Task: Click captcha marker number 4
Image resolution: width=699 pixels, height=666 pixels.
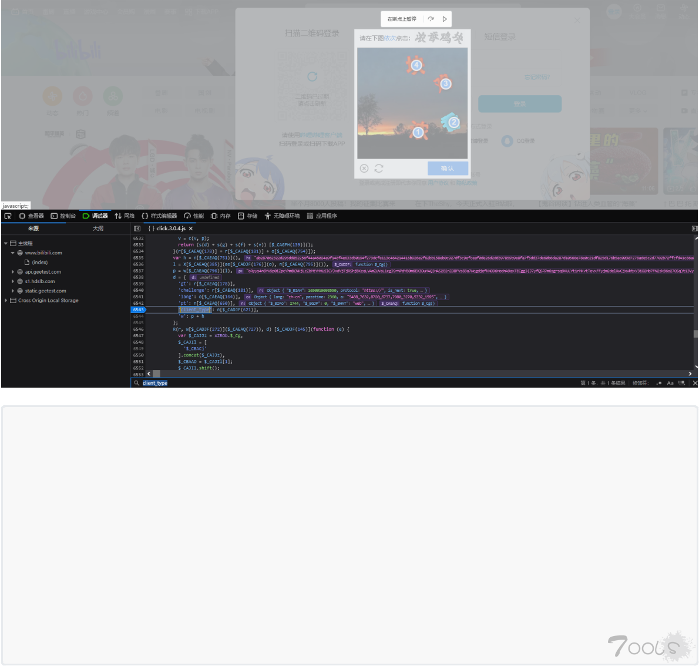Action: tap(416, 65)
